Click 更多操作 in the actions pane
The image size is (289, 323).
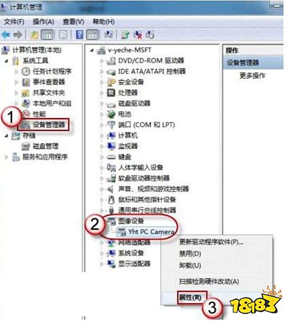point(253,76)
